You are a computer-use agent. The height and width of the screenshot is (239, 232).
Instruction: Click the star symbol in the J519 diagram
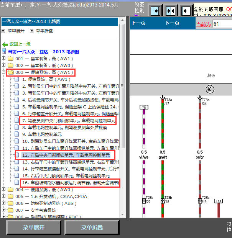[x=210, y=89]
